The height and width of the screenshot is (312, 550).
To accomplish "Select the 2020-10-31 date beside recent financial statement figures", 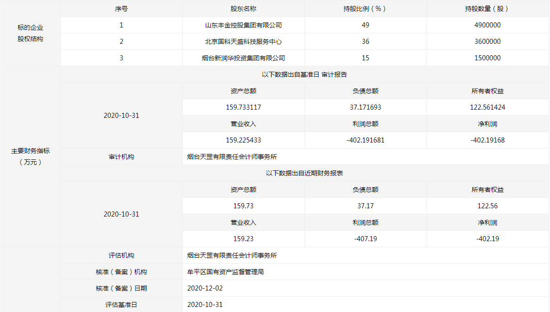I will coord(121,214).
